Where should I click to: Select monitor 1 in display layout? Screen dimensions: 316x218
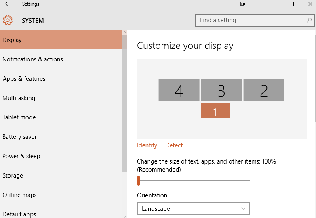tap(215, 111)
